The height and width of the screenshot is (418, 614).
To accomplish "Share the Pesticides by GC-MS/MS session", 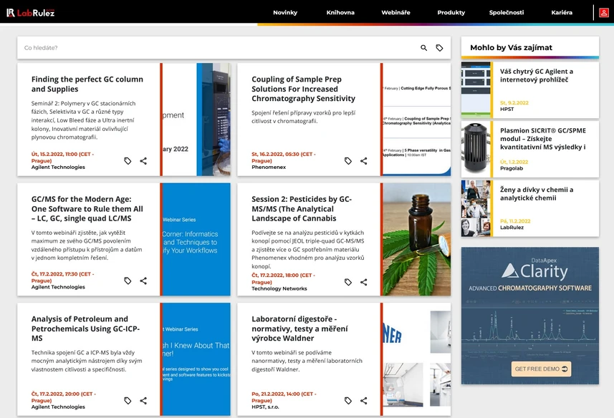I will [x=364, y=282].
